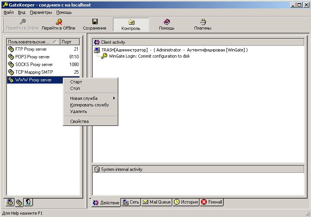311x217 pixels.
Task: Sort by the Порт column header
Action: coord(70,42)
